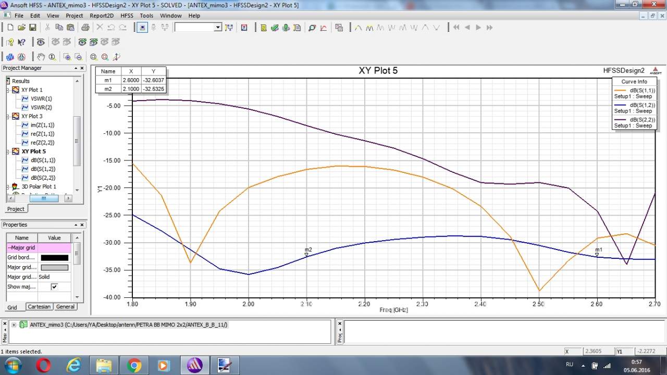Save the project with the floppy disk icon

pos(32,28)
